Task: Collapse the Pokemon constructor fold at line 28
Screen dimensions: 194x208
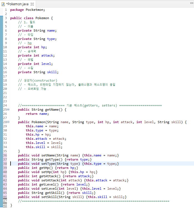Action: [x=8, y=122]
